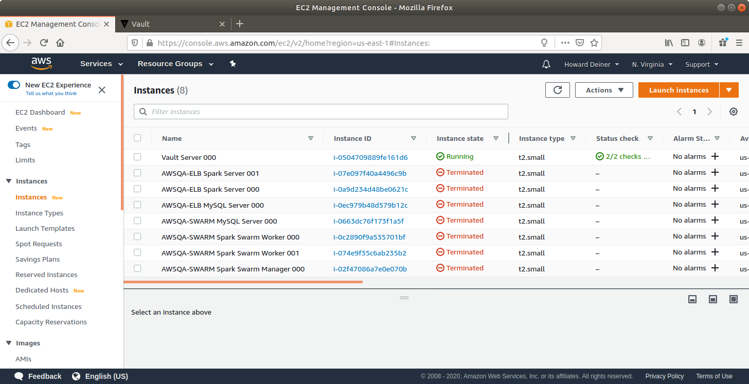The width and height of the screenshot is (749, 384).
Task: Select AWSQA-ELB Spark Server 001 checkbox
Action: point(137,173)
